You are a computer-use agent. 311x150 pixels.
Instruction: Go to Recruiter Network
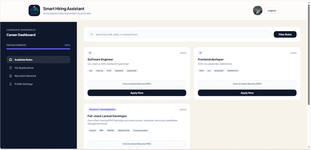38,76
